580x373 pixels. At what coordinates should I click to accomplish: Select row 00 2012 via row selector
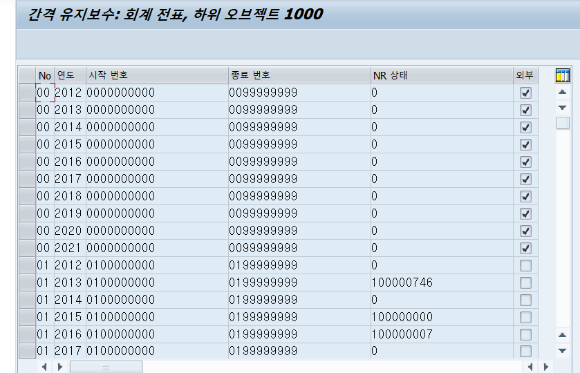tap(28, 93)
